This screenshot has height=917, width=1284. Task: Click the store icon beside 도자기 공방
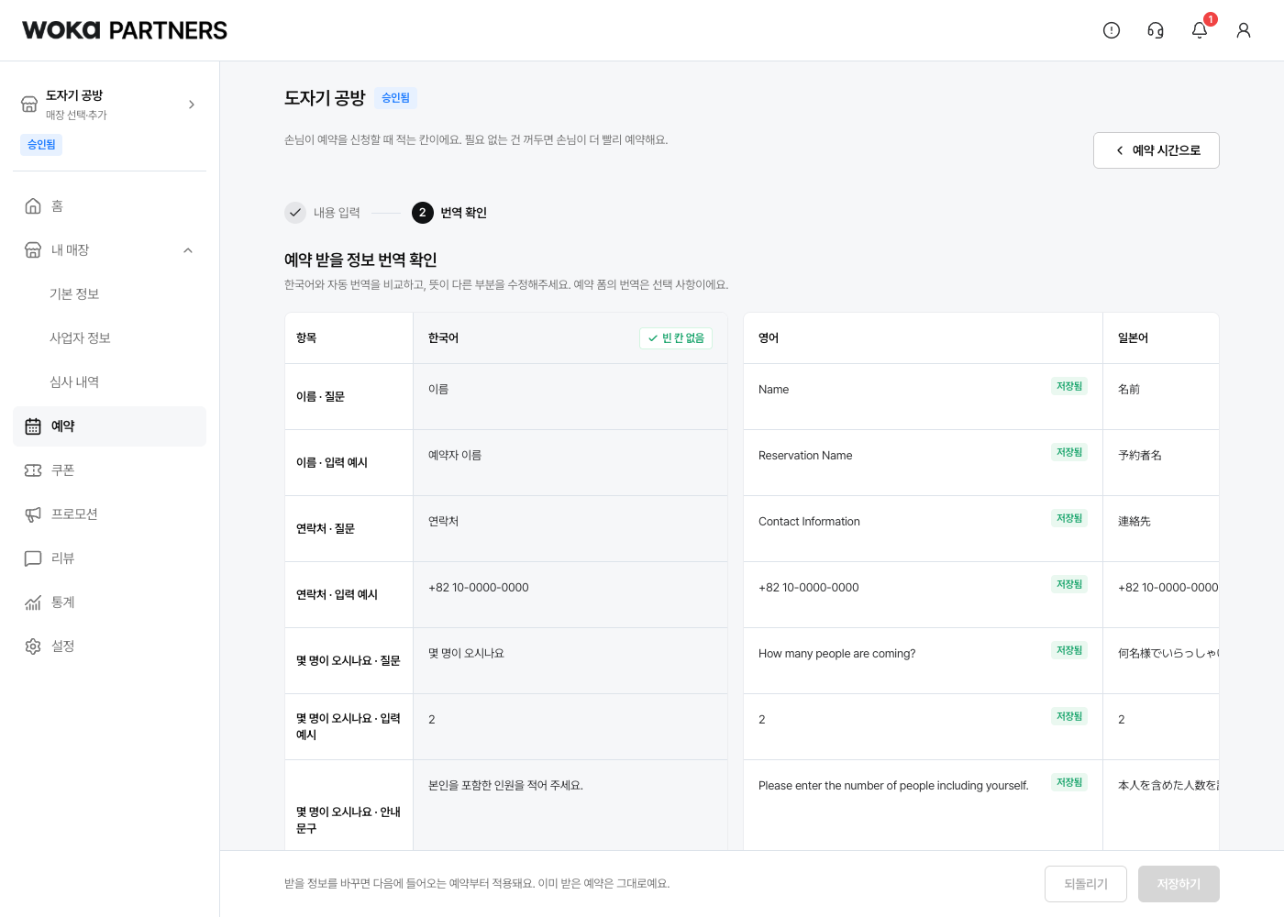[x=29, y=105]
